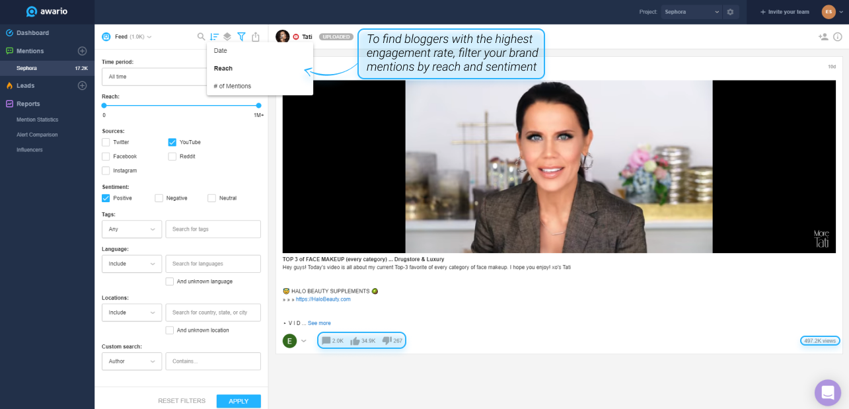Check the Negative sentiment checkbox
Image resolution: width=849 pixels, height=409 pixels.
pos(159,198)
